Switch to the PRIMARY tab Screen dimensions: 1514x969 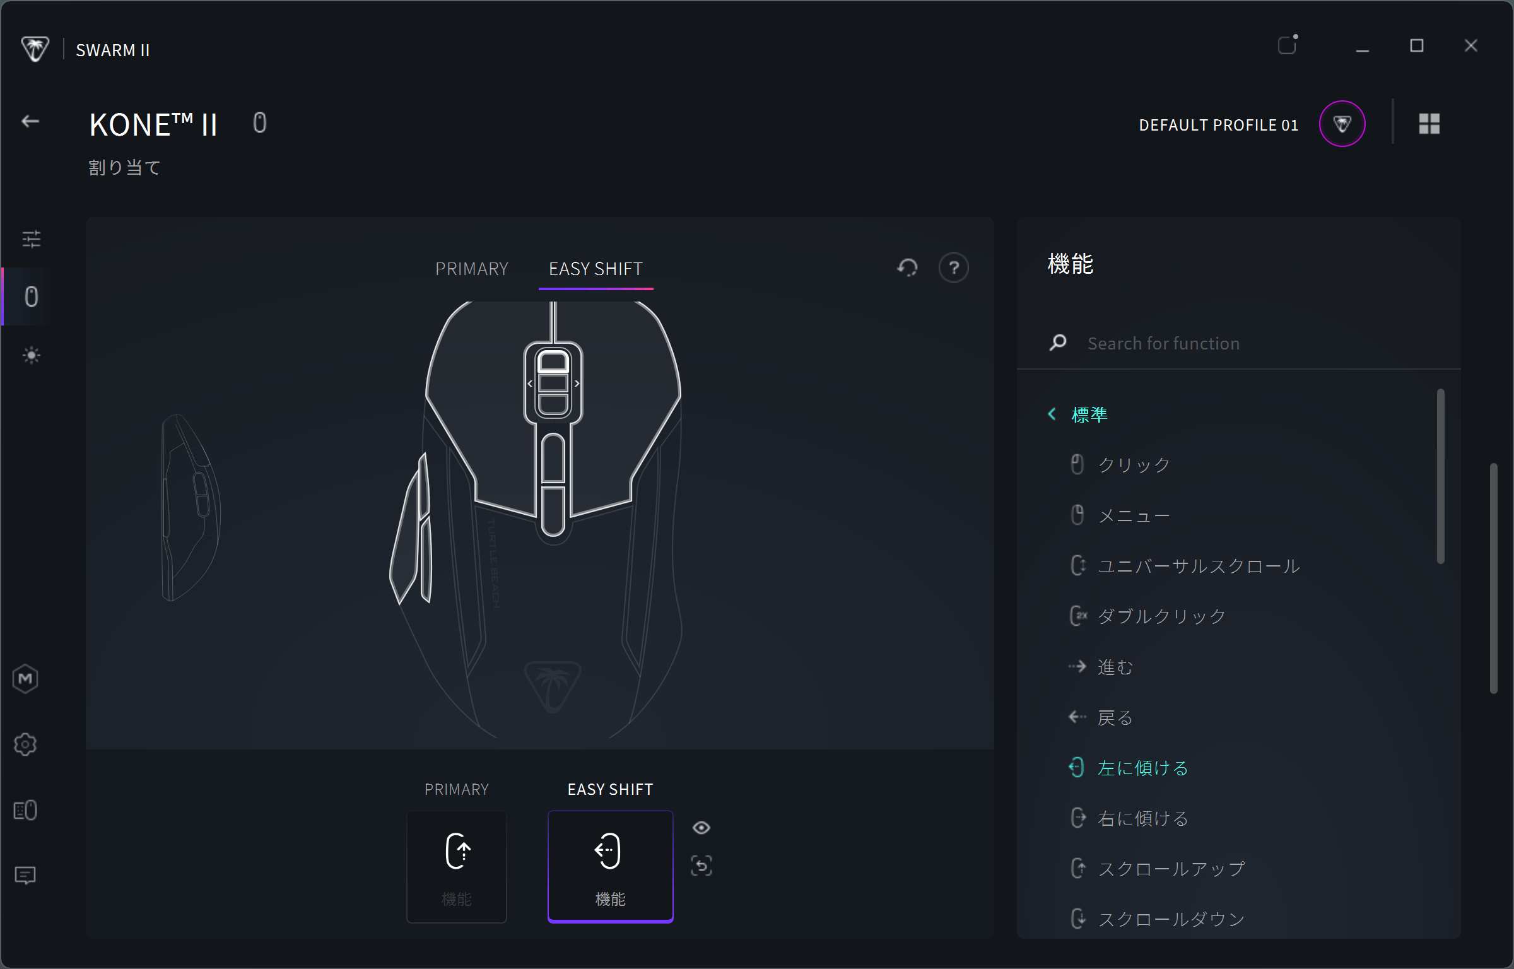[x=471, y=269]
